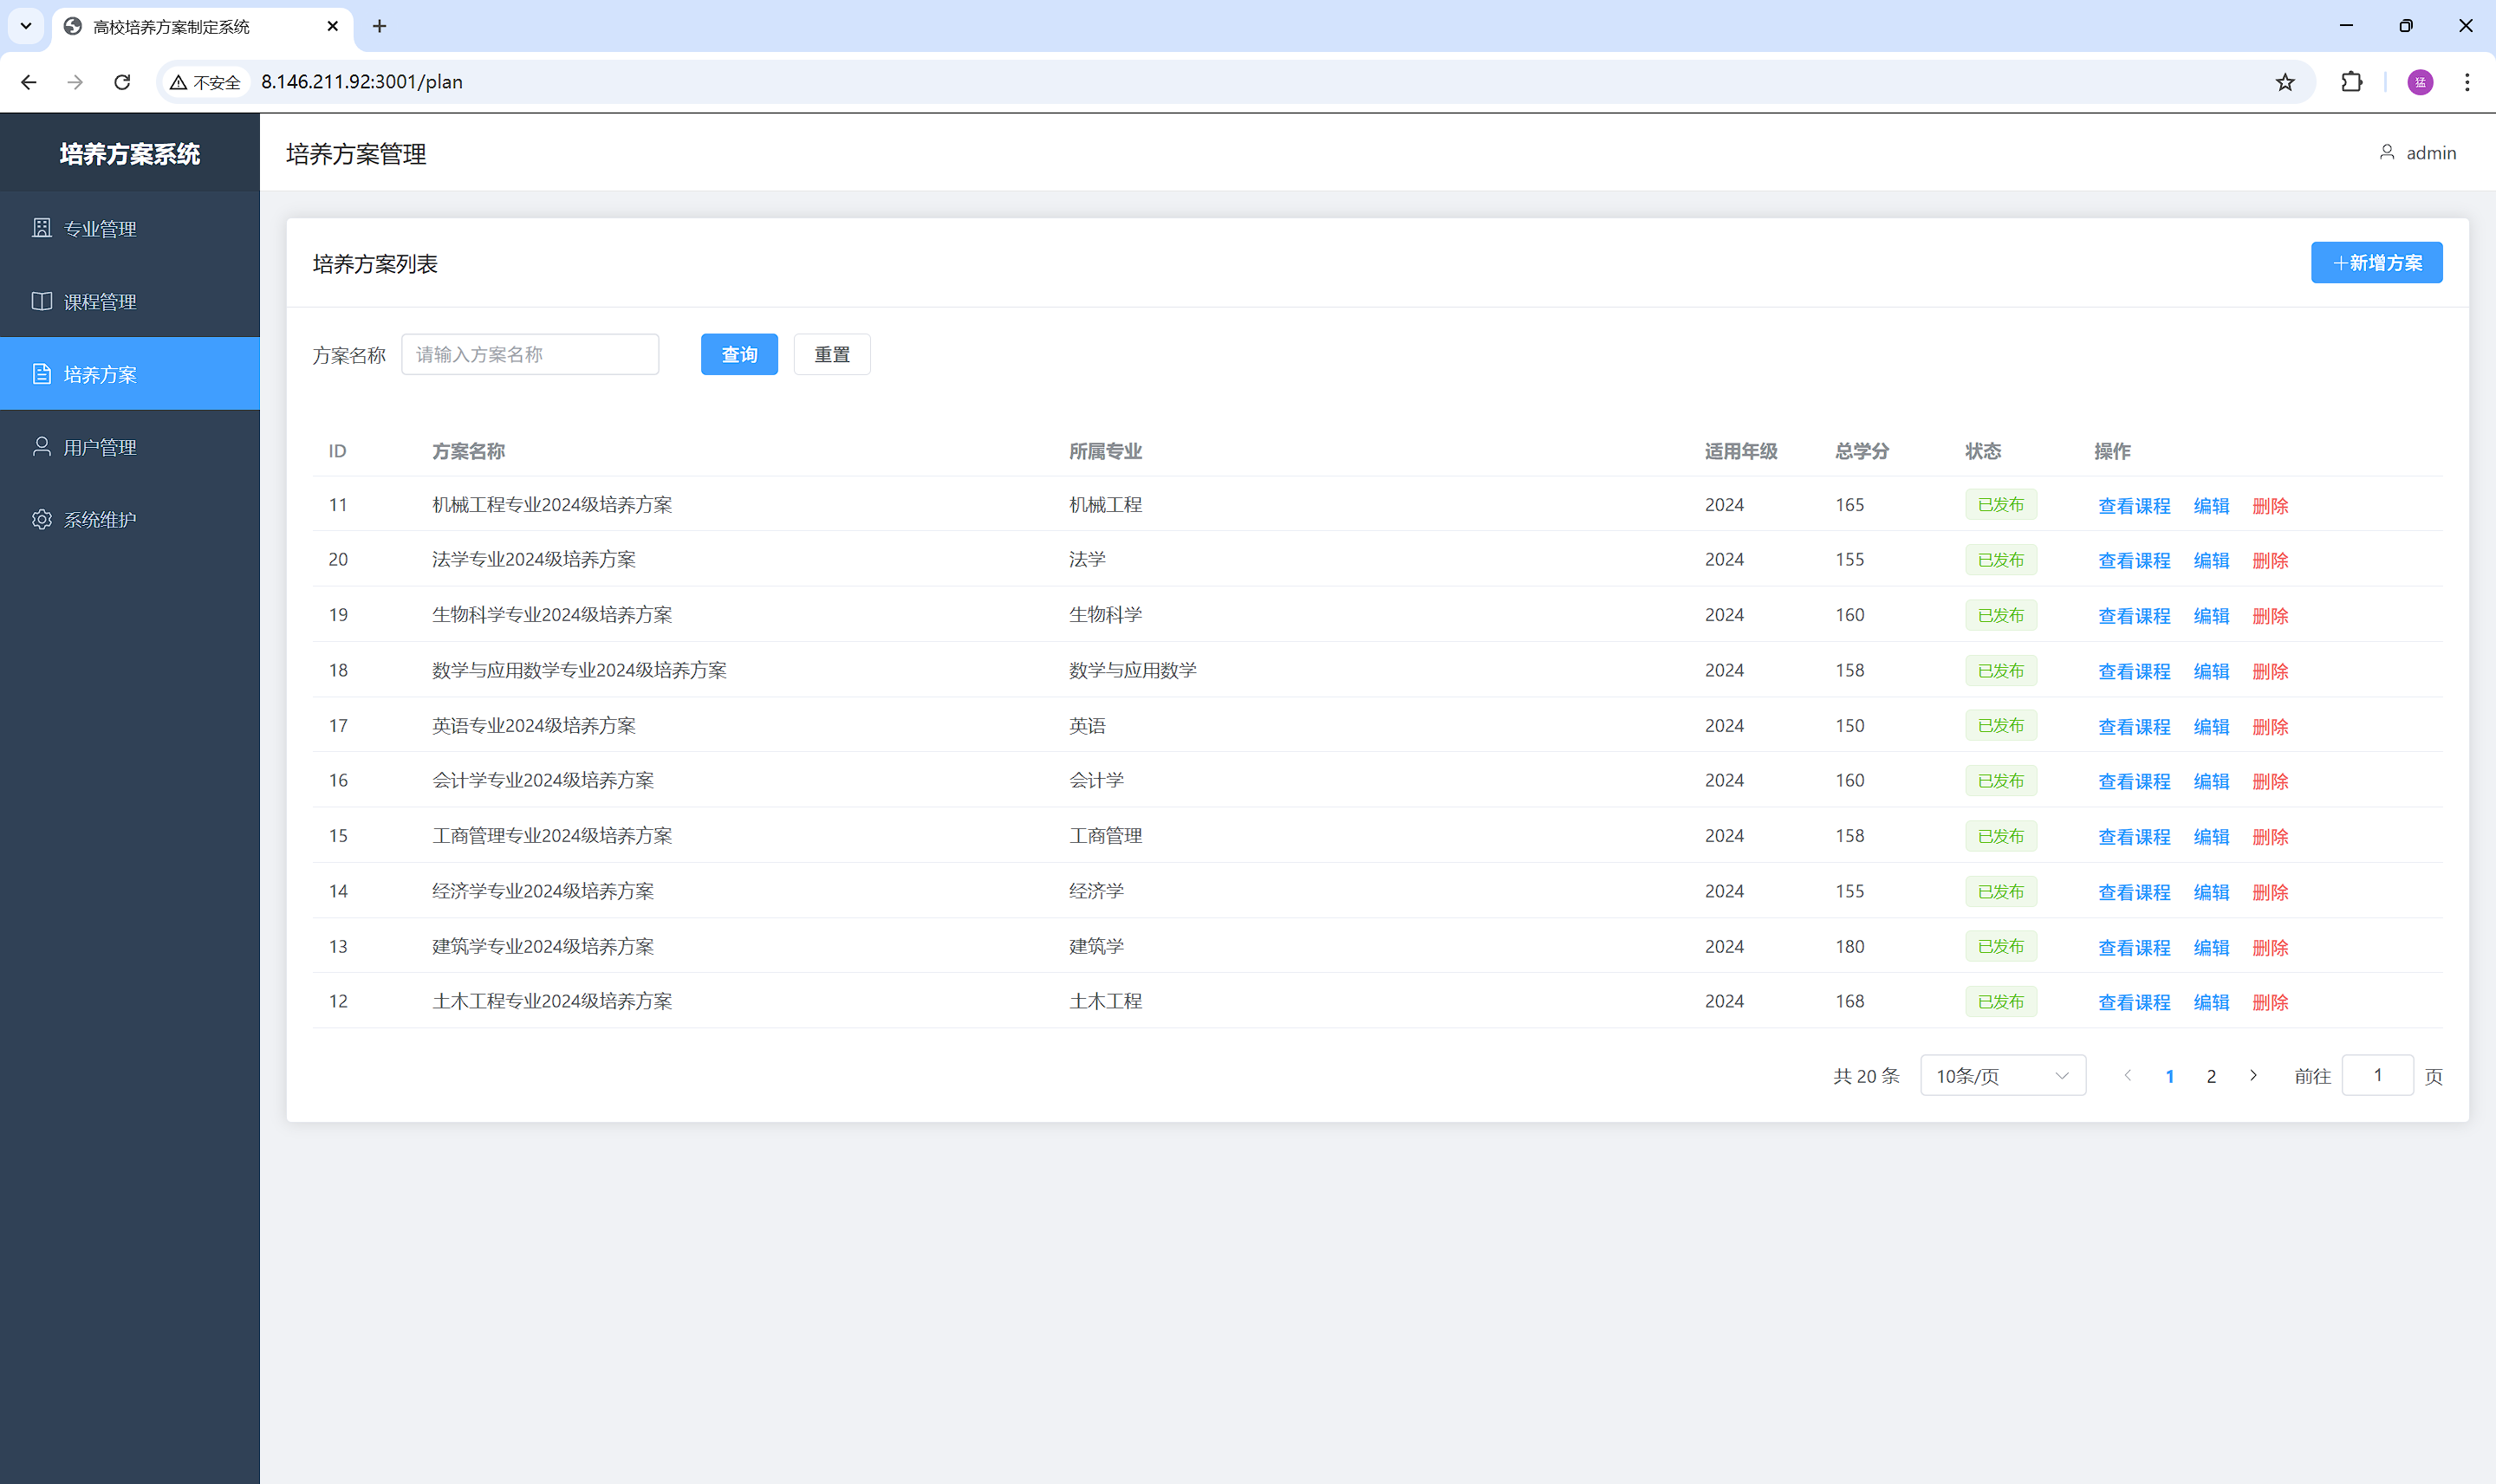Click the 新增方案 button
Screen dimensions: 2496x1484
coord(2376,262)
